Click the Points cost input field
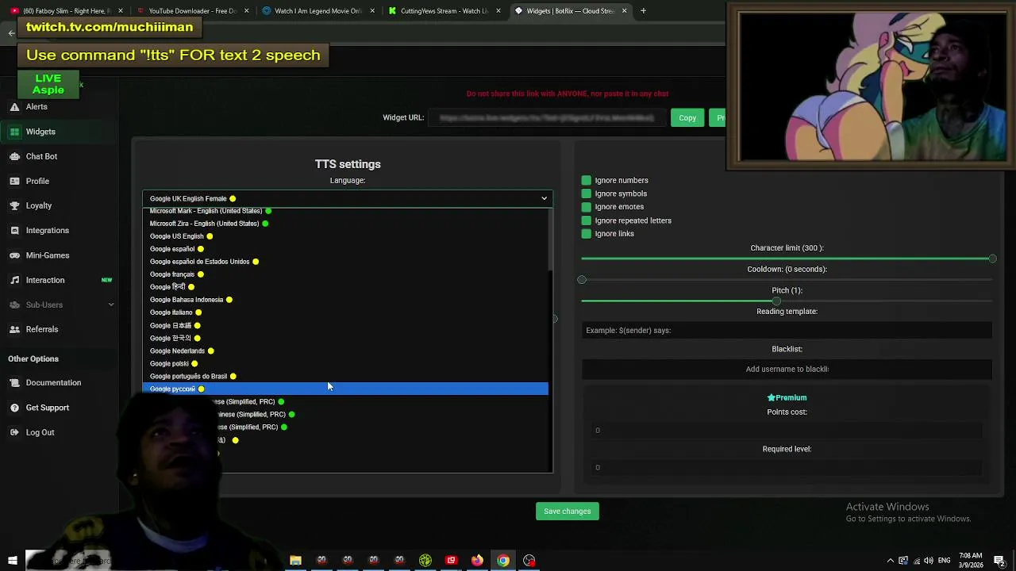This screenshot has width=1016, height=571. click(787, 431)
